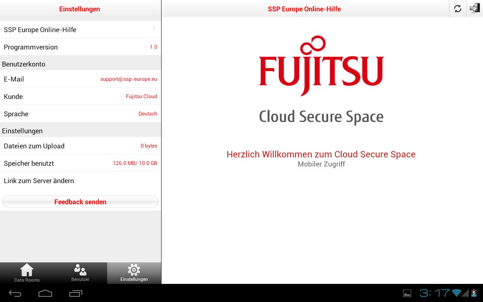Tap the E-Mail row label
Image resolution: width=483 pixels, height=302 pixels.
14,79
